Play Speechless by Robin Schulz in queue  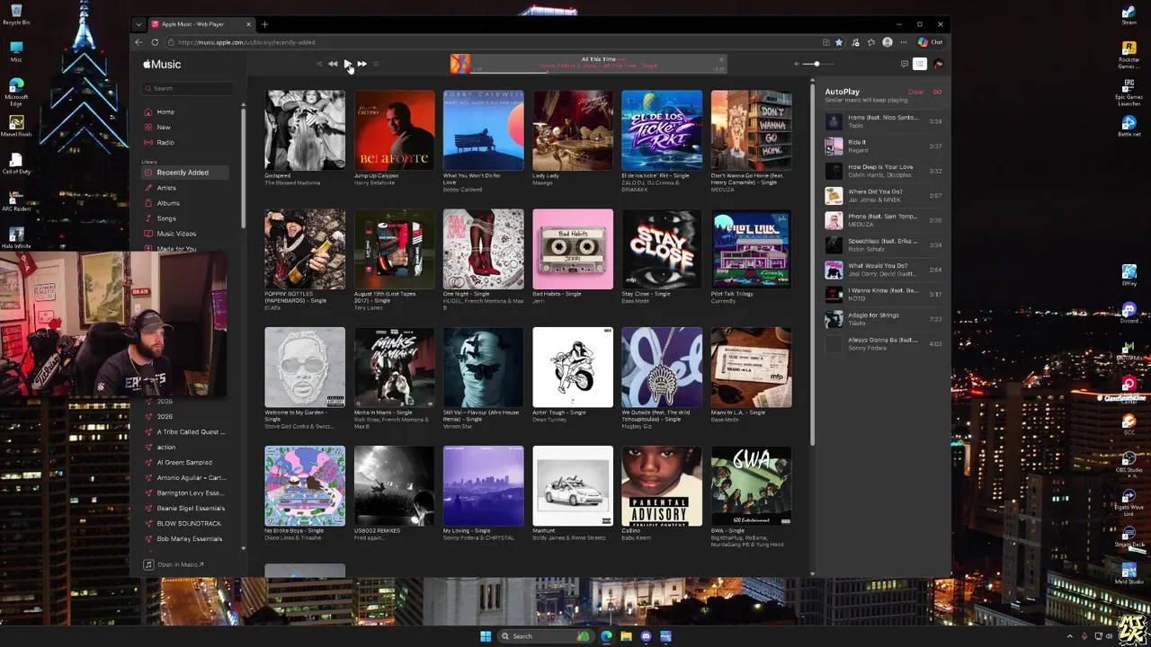(885, 244)
